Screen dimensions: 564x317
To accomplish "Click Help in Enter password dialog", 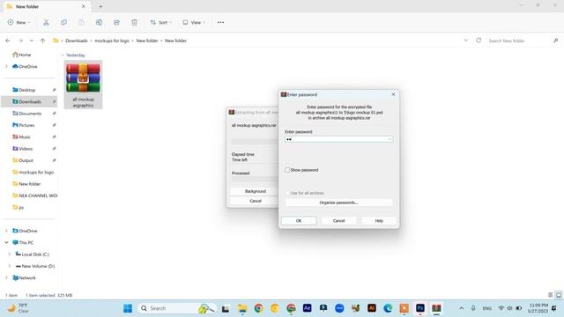I will 379,221.
